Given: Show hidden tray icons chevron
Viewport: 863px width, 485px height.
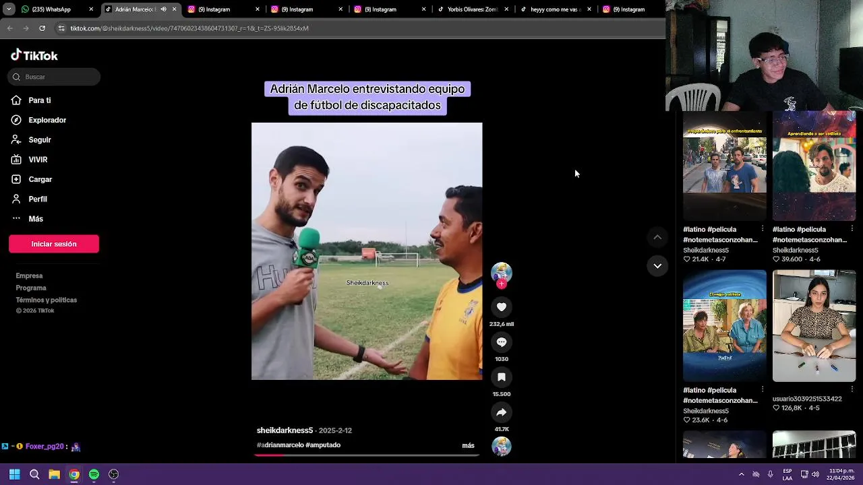Looking at the screenshot, I should (741, 474).
